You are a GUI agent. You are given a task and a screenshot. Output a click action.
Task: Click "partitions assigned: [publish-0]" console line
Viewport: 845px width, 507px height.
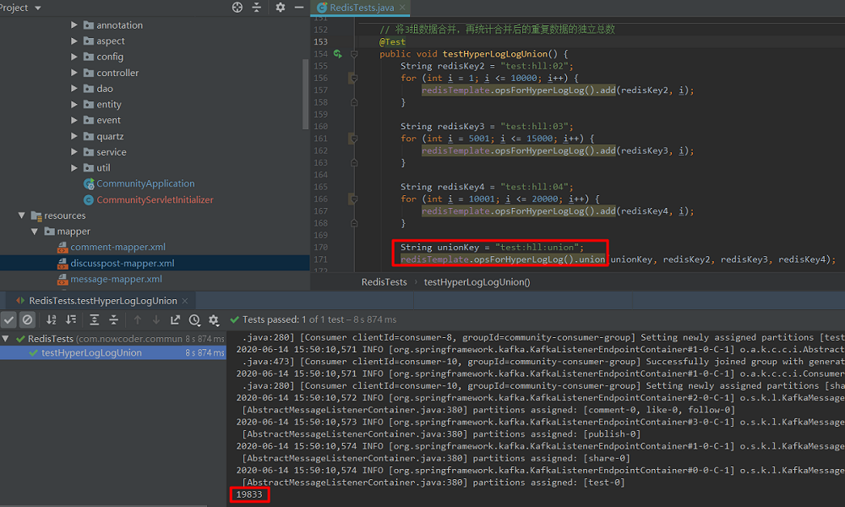(x=441, y=434)
